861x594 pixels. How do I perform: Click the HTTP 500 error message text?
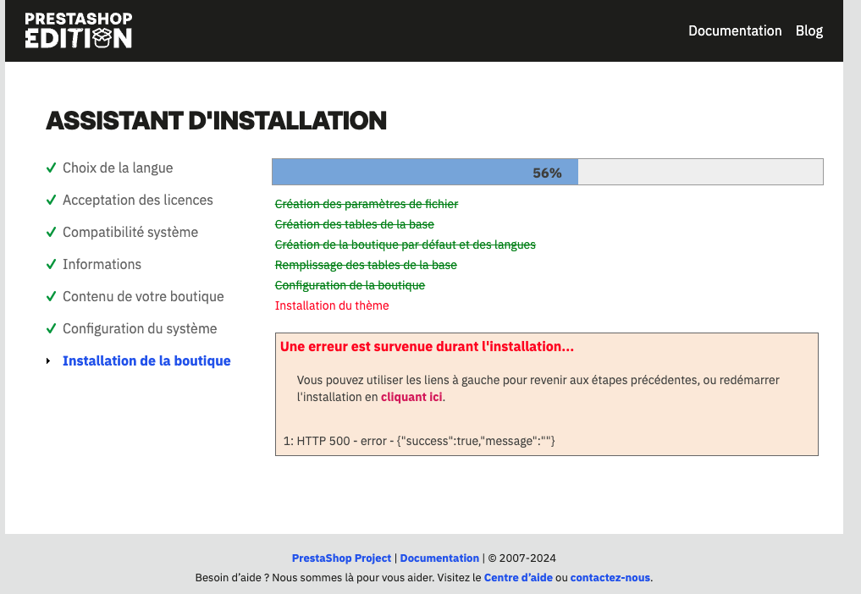click(419, 441)
